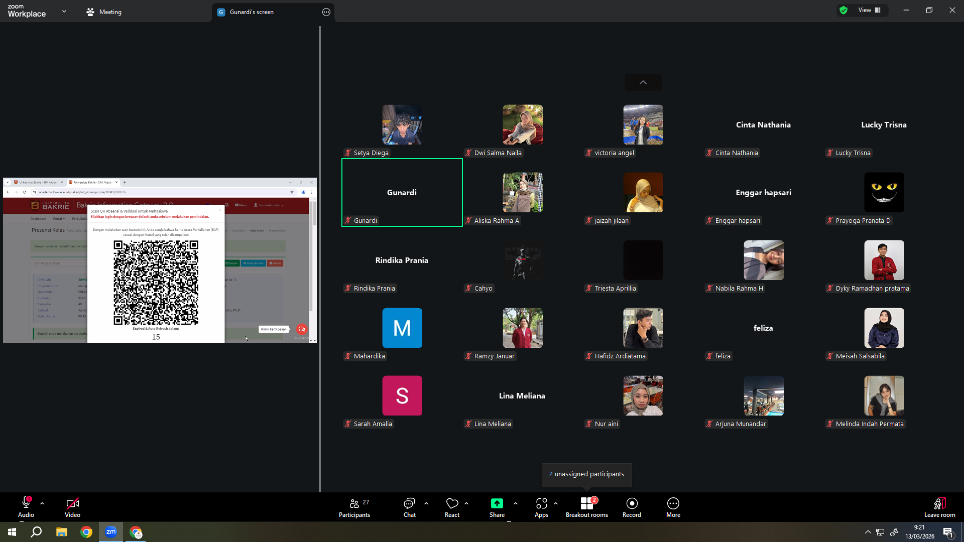Open Windows notification center
Viewport: 964px width, 542px height.
point(948,532)
